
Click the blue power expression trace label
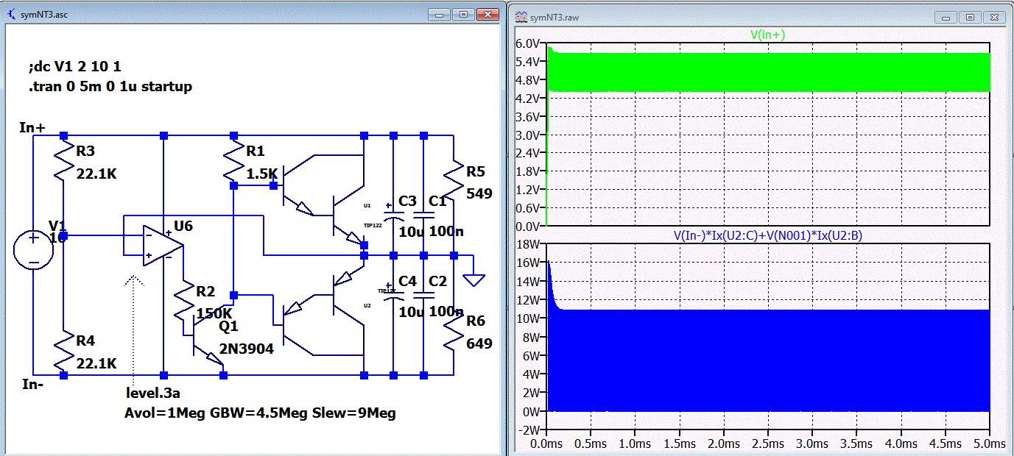(767, 236)
